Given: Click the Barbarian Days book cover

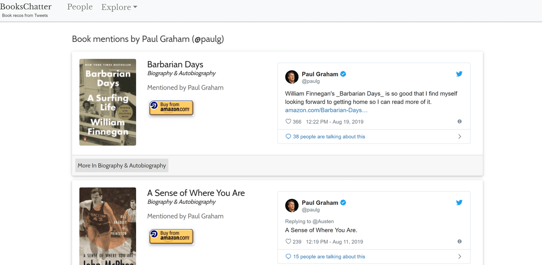Looking at the screenshot, I should (108, 102).
